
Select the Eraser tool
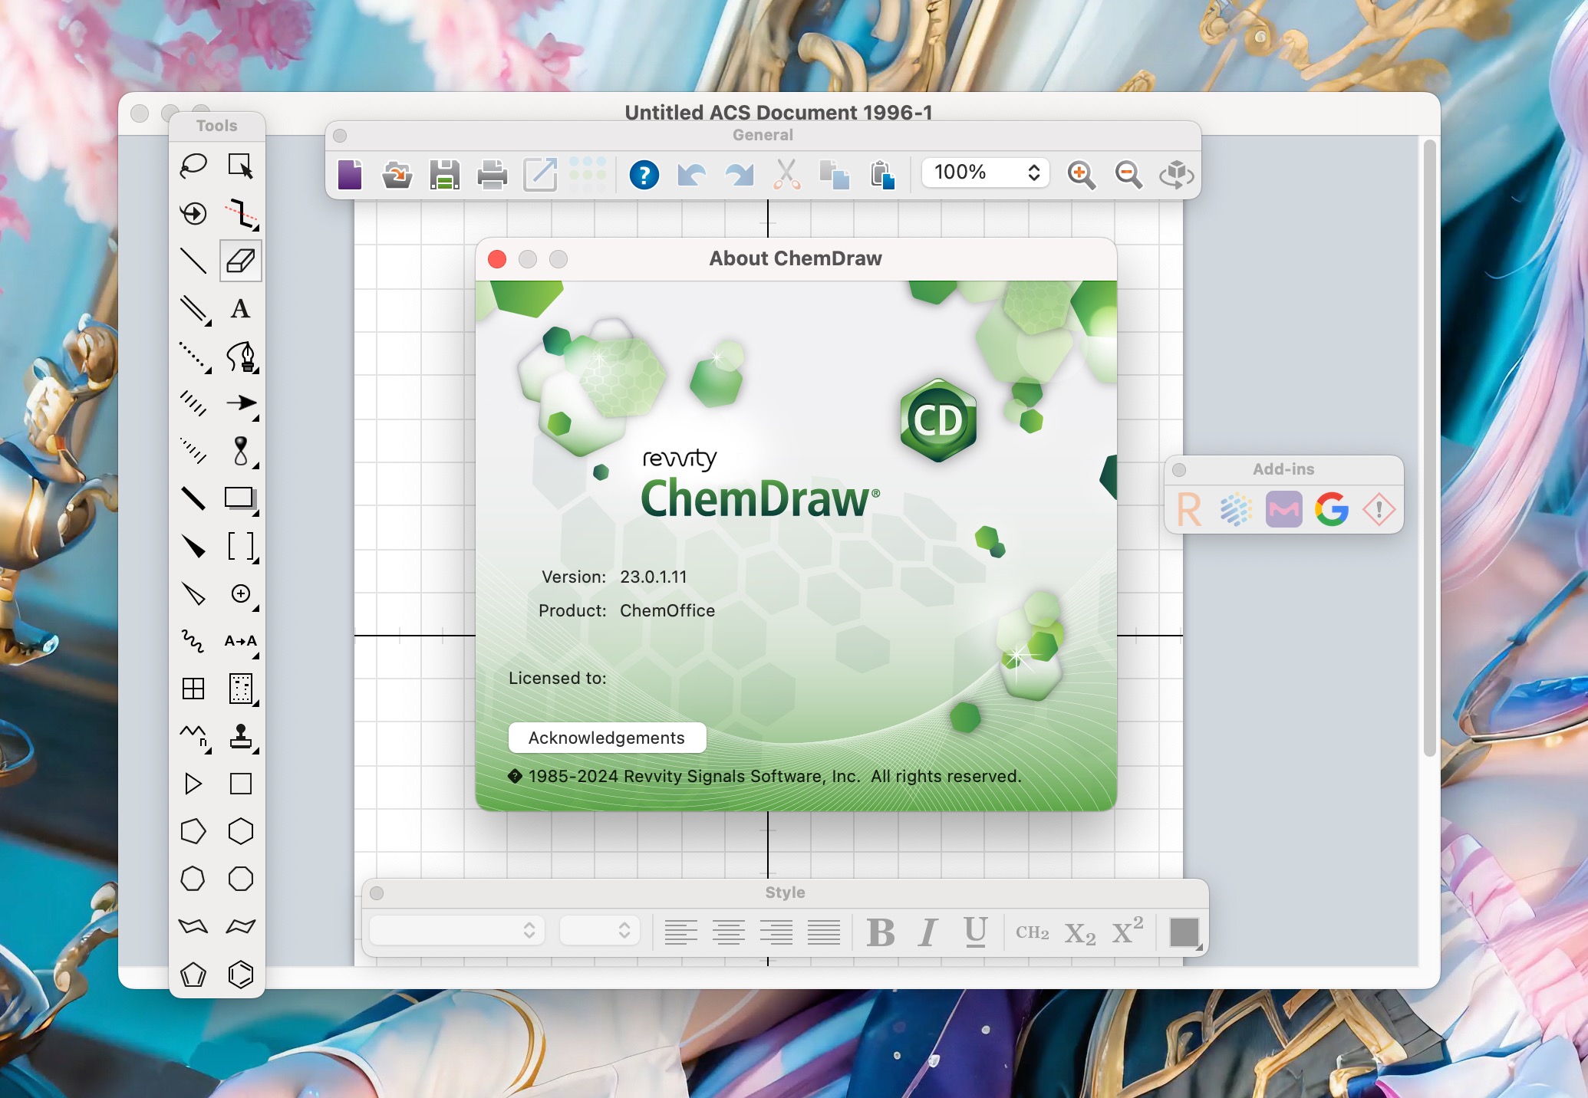coord(241,261)
